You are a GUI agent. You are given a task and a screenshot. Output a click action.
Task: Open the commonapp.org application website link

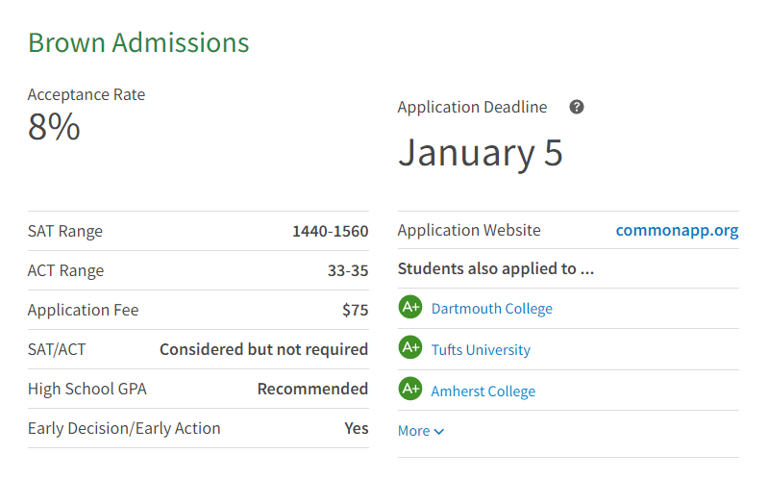coord(677,231)
